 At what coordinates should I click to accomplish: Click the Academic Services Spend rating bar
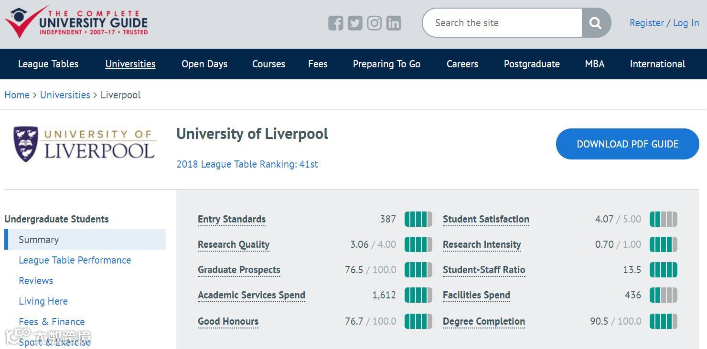coord(418,295)
